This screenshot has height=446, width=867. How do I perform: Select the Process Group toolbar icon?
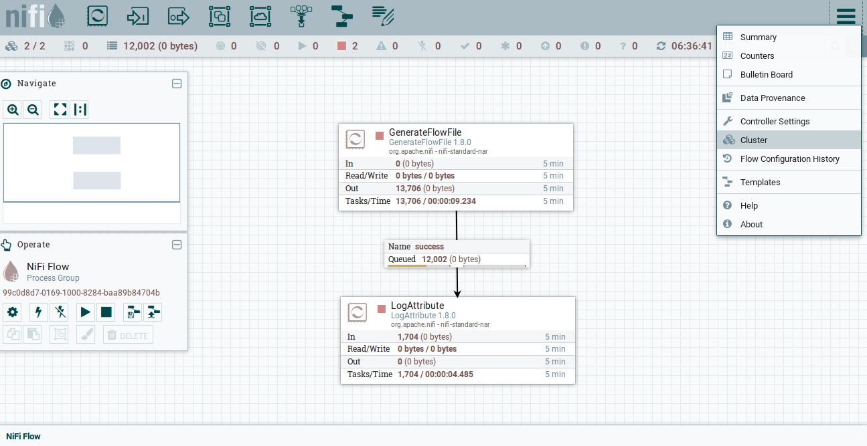coord(220,16)
